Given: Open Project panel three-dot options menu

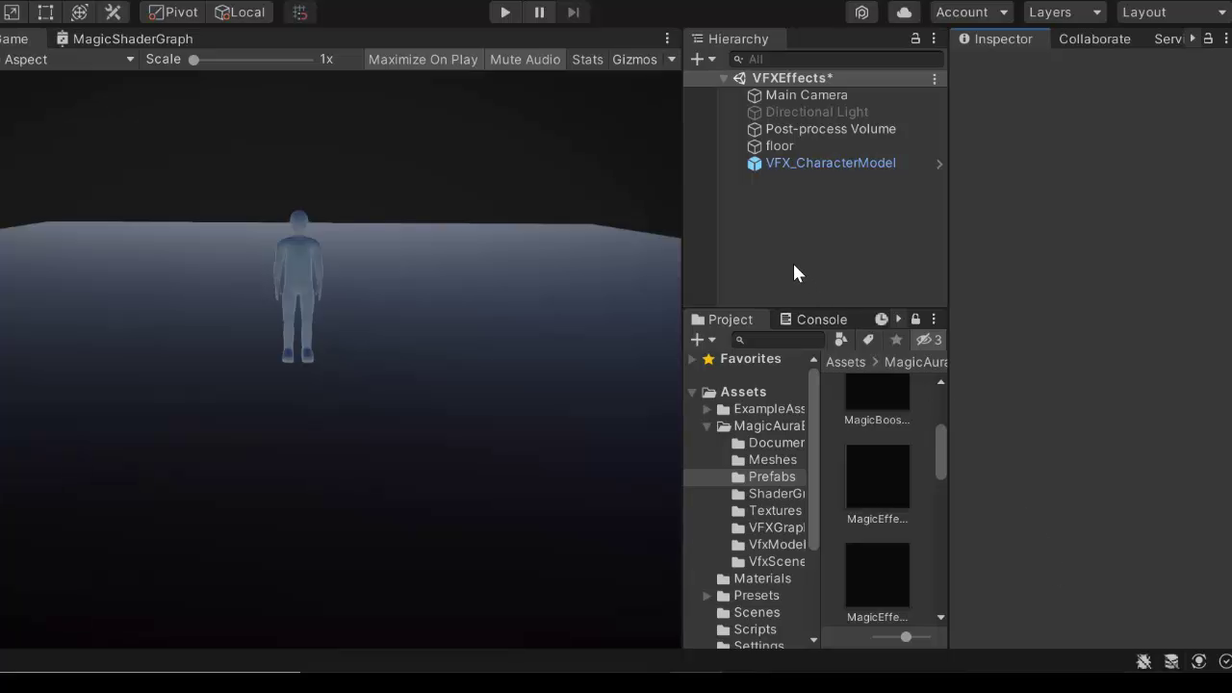Looking at the screenshot, I should (x=934, y=320).
